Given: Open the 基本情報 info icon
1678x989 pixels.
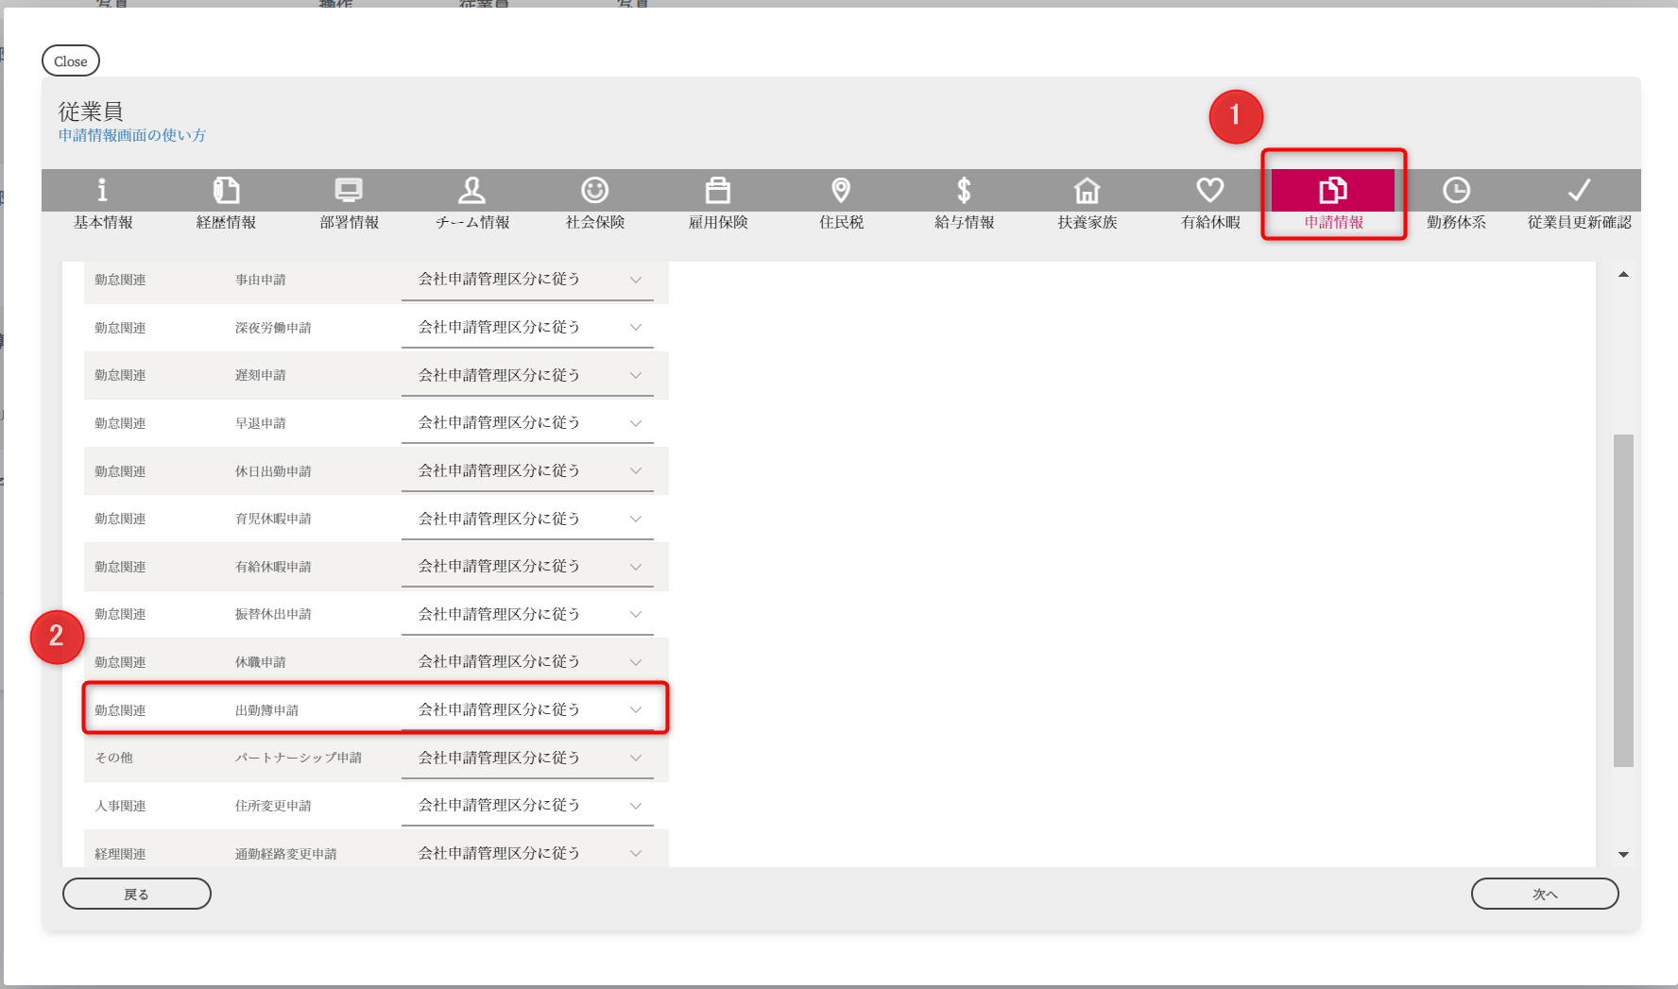Looking at the screenshot, I should click(x=102, y=190).
